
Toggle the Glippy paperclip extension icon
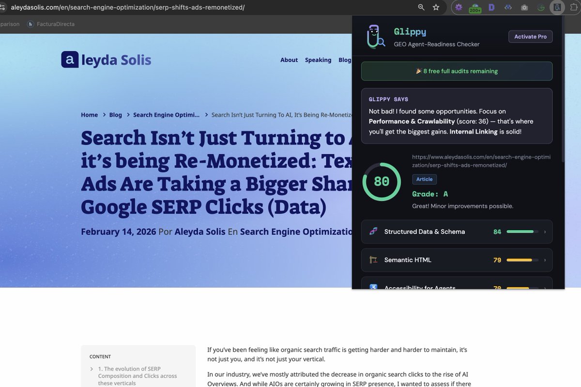[x=557, y=7]
